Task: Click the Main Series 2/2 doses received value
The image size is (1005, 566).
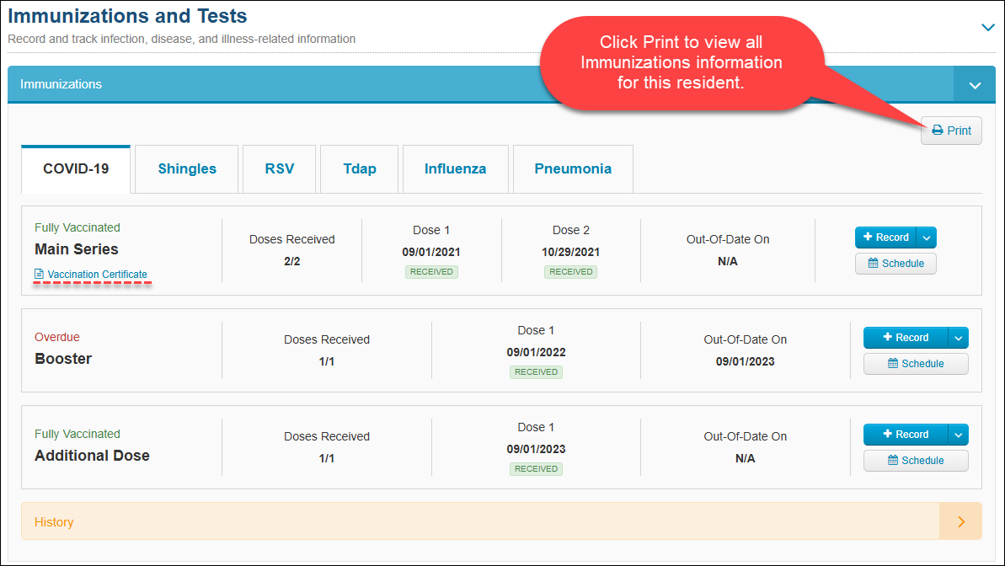Action: point(291,262)
